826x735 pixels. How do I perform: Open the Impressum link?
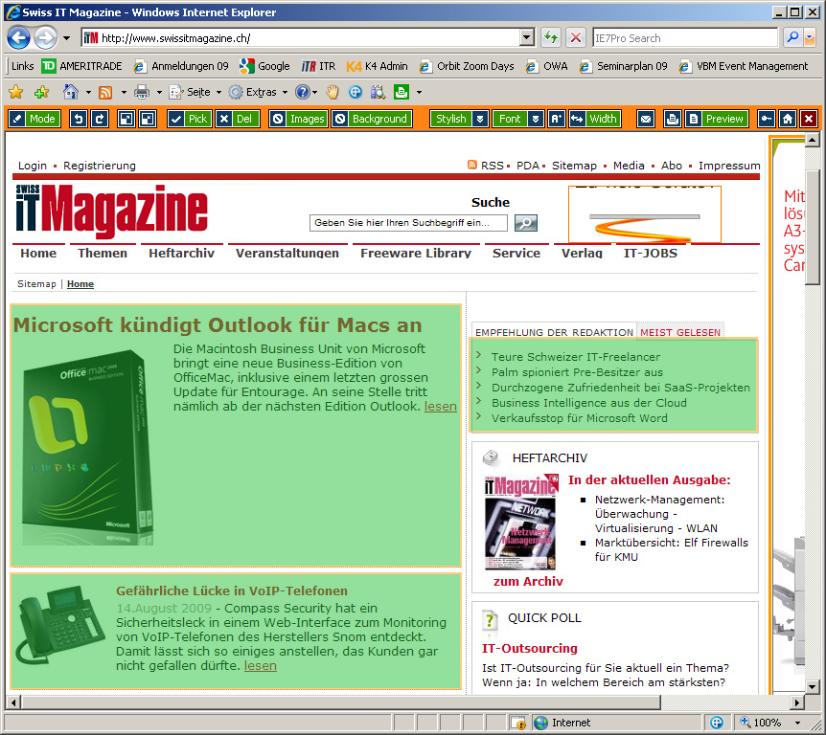click(x=729, y=166)
